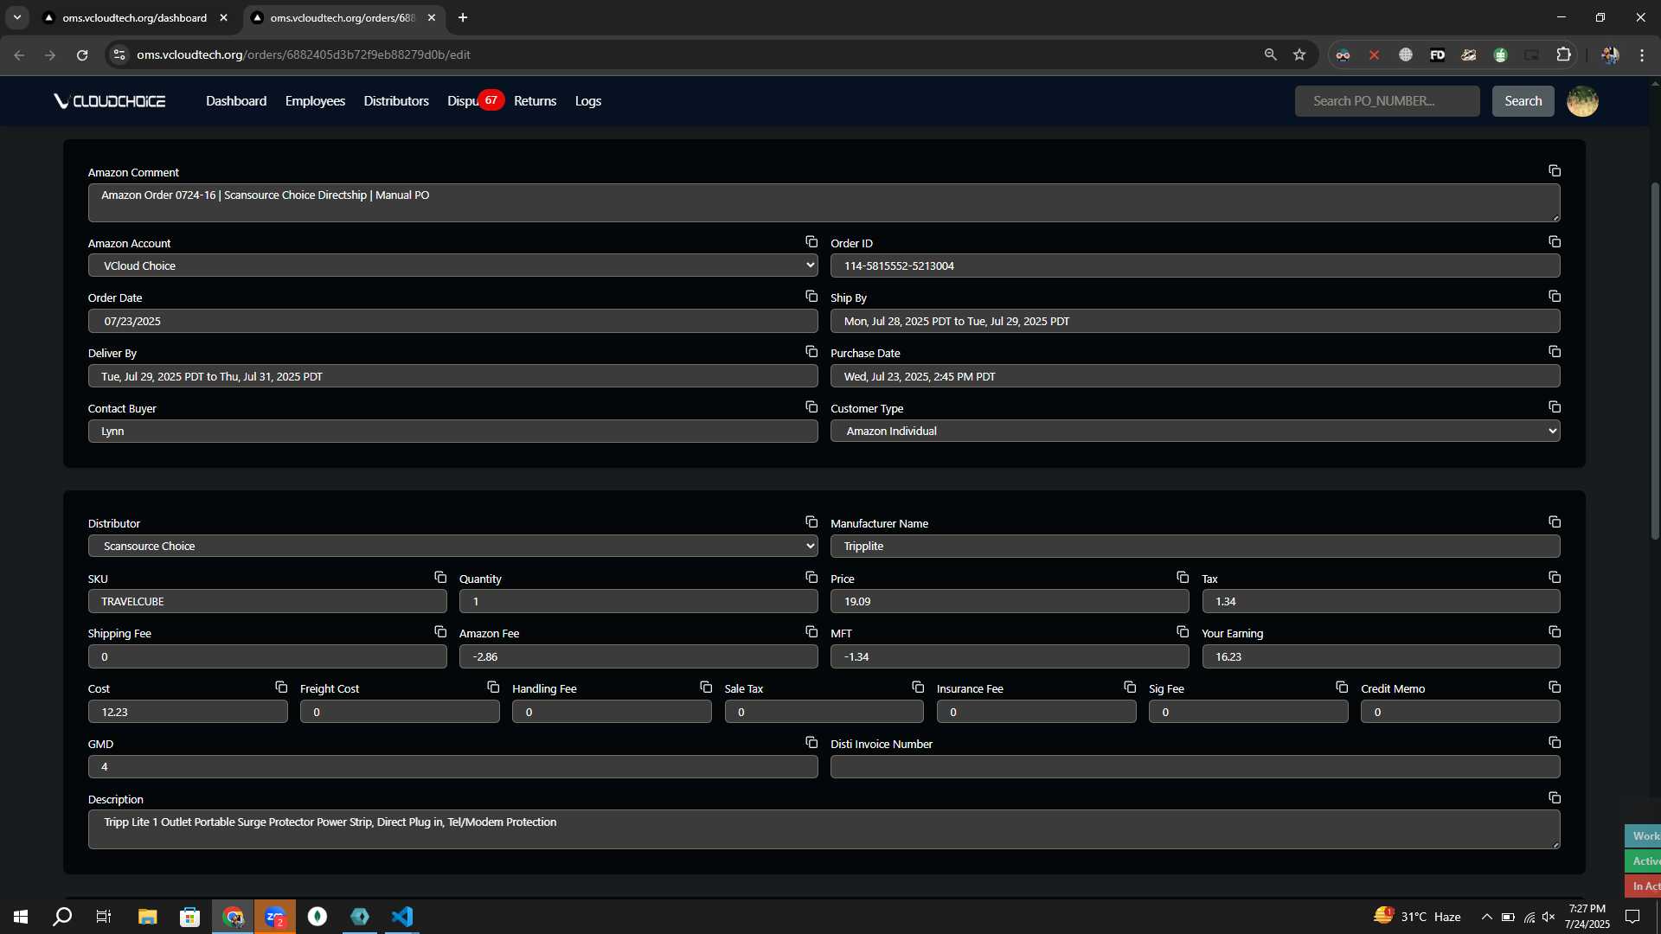
Task: Open File Explorer from the taskbar
Action: [147, 917]
